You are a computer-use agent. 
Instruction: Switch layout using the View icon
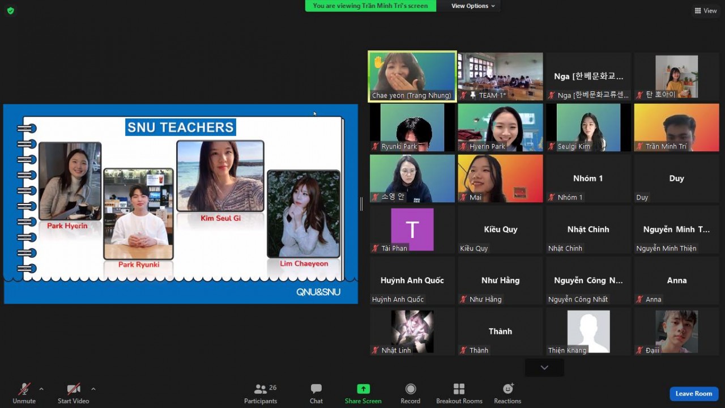706,10
